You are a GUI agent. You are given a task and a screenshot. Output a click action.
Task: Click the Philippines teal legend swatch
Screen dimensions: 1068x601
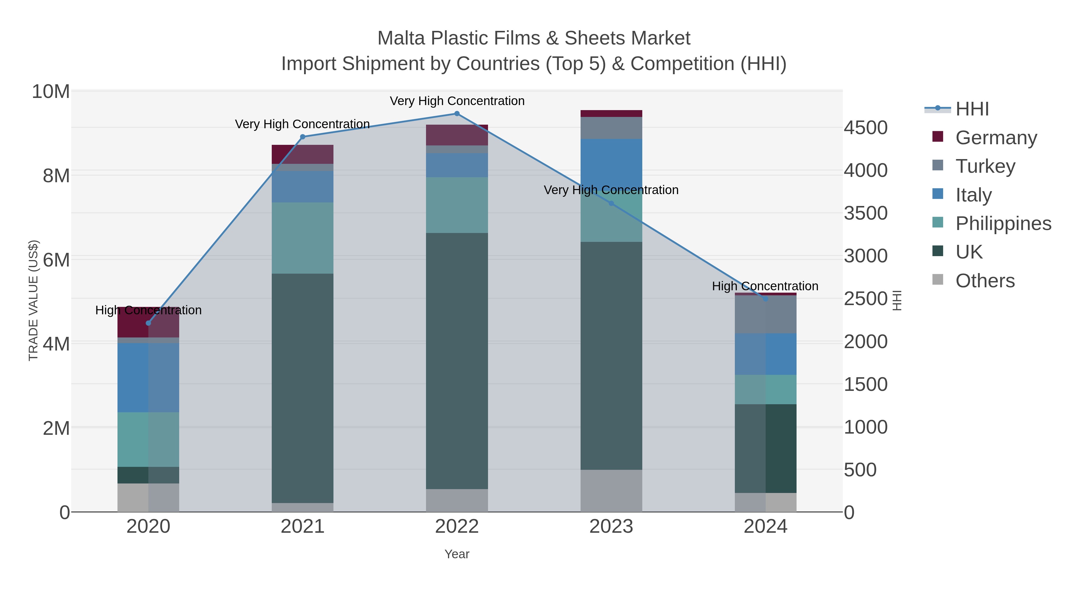coord(938,222)
